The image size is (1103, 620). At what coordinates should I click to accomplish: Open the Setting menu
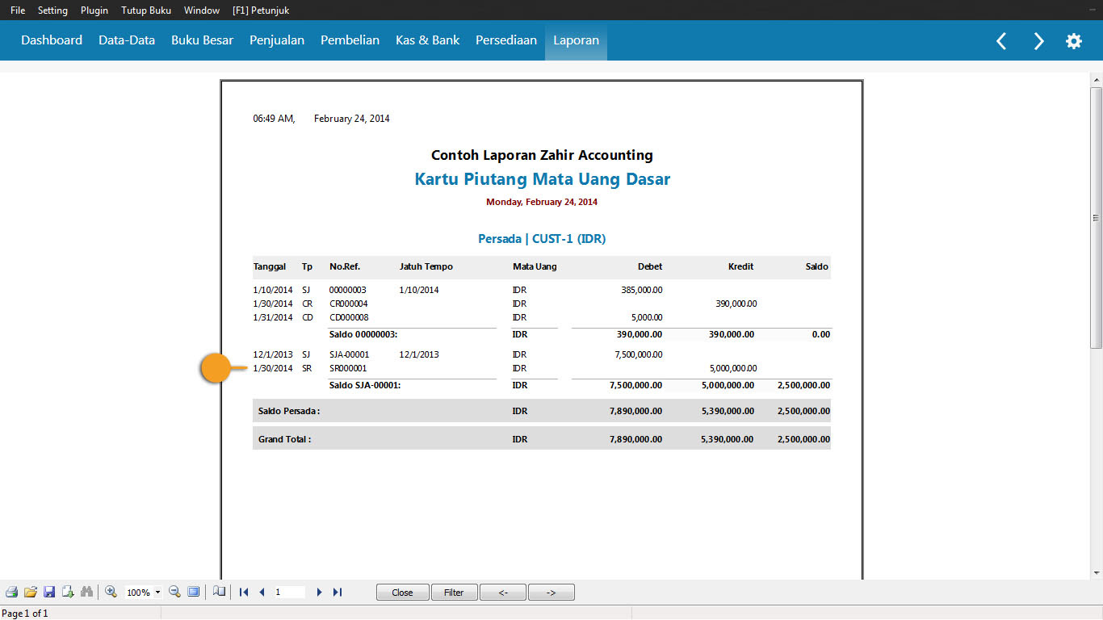(52, 10)
